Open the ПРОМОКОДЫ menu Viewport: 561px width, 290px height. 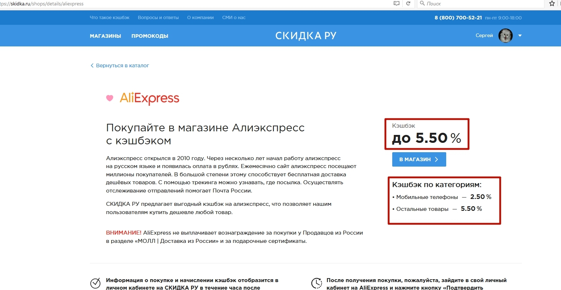click(150, 36)
